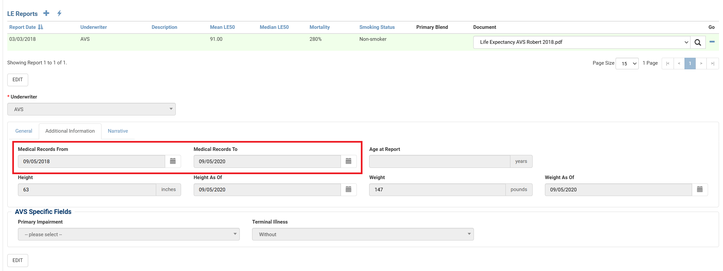This screenshot has width=723, height=271.
Task: Click into the Height input field
Action: pyautogui.click(x=87, y=189)
